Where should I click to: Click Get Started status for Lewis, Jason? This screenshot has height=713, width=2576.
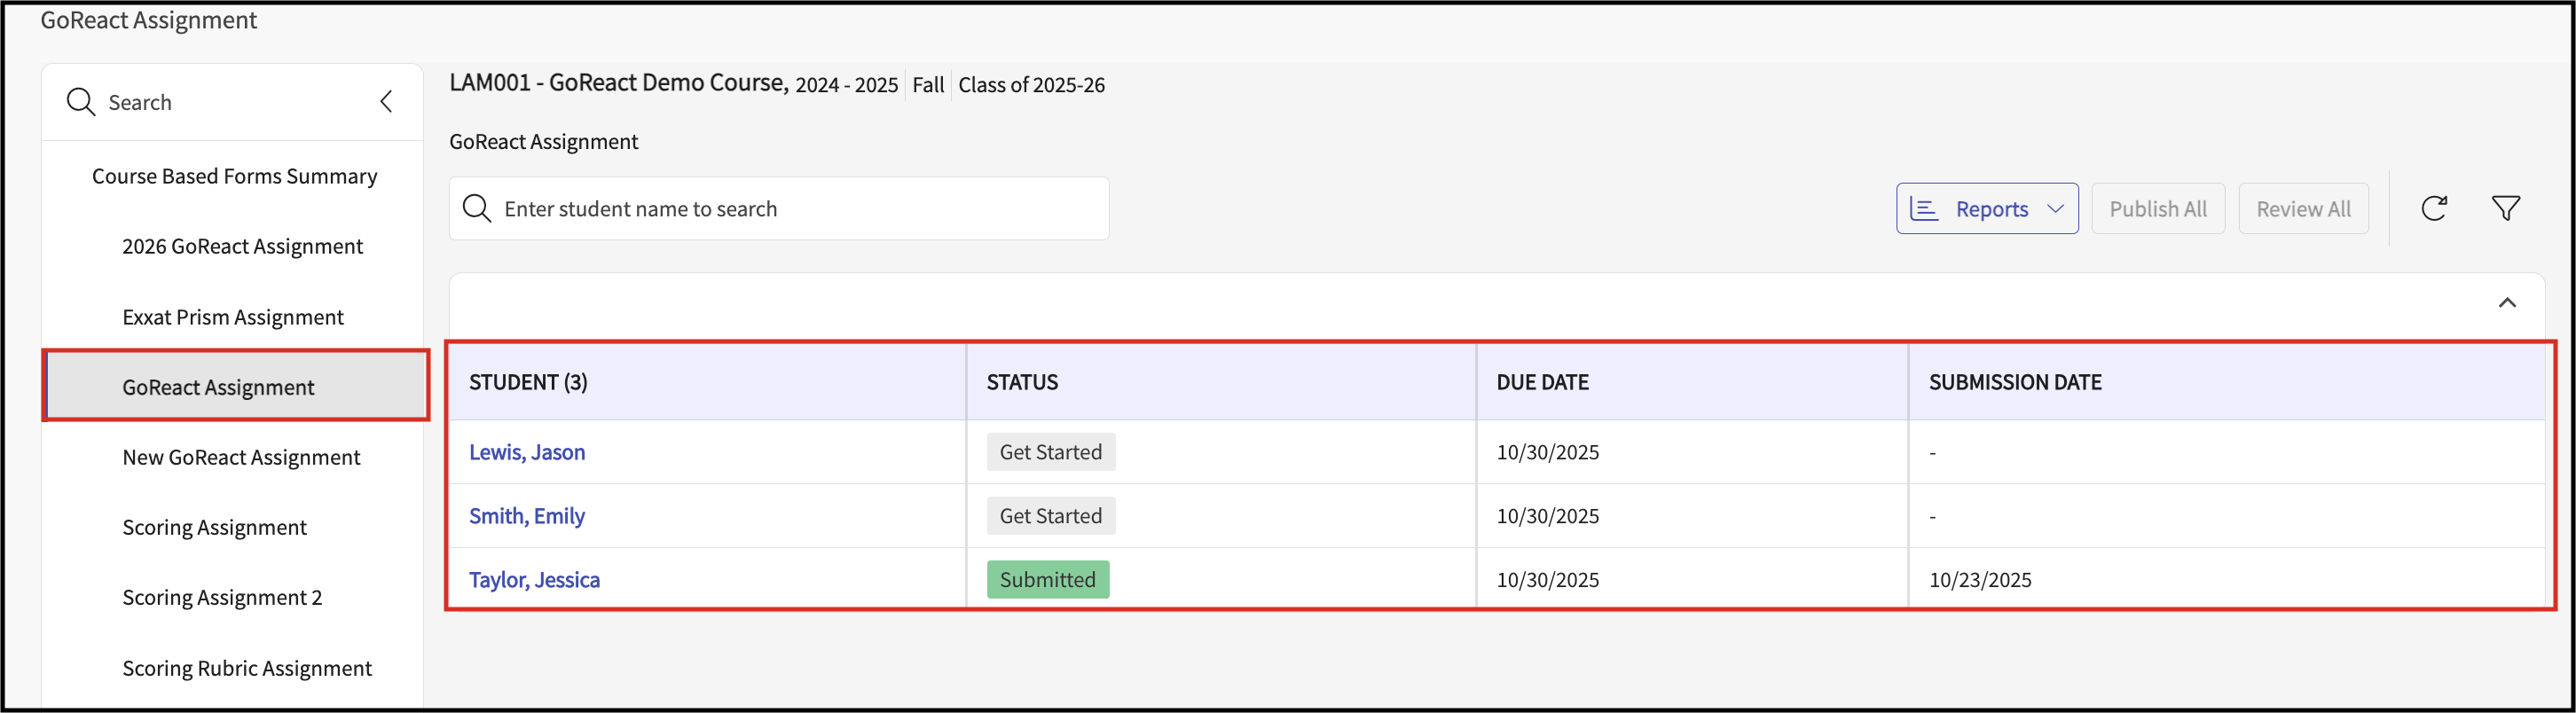tap(1050, 452)
